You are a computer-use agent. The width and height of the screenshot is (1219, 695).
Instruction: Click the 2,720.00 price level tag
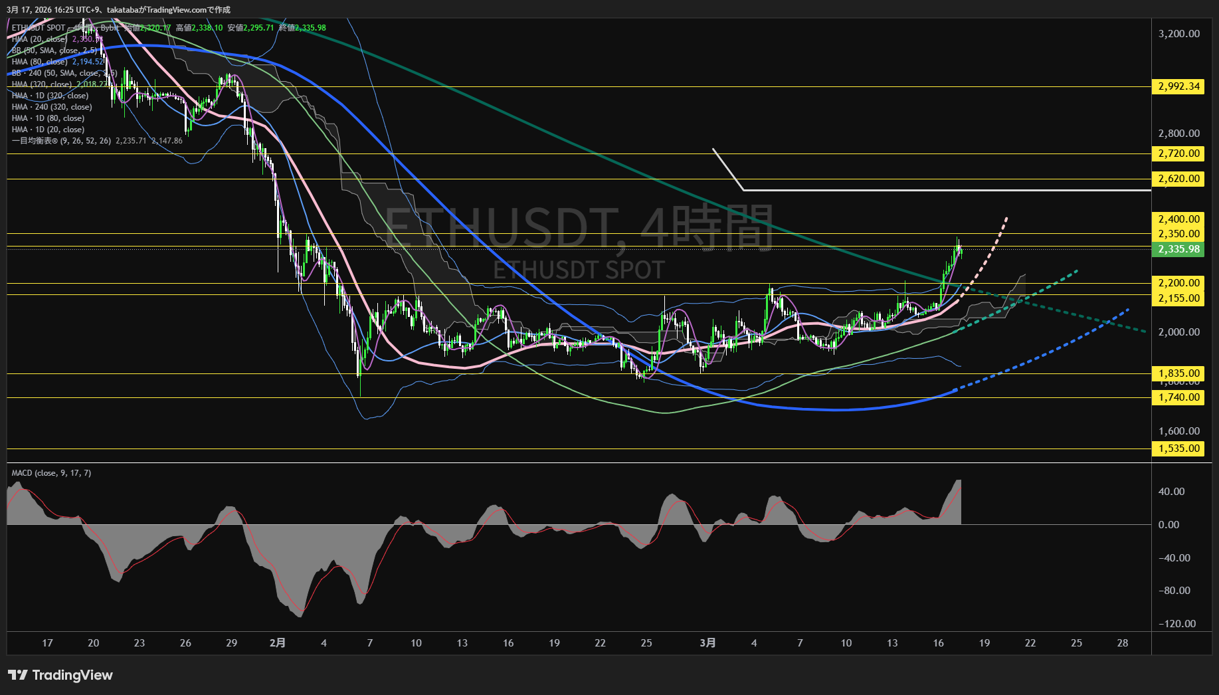(x=1178, y=153)
